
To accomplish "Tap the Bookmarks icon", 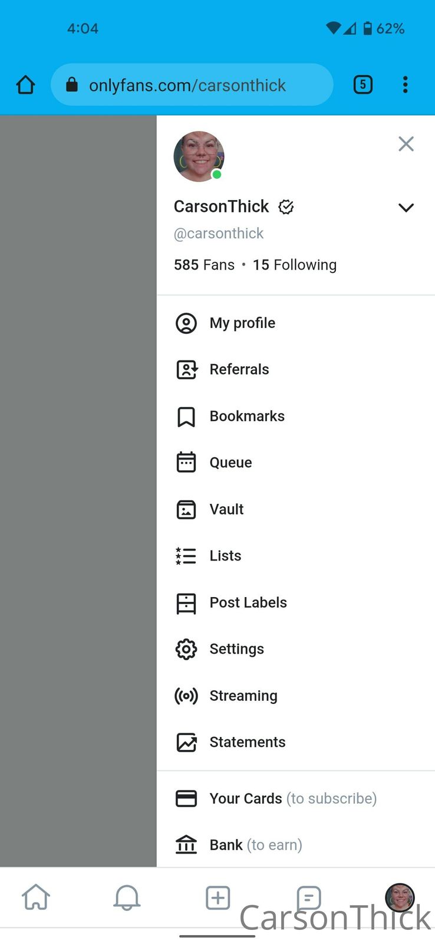I will click(186, 417).
